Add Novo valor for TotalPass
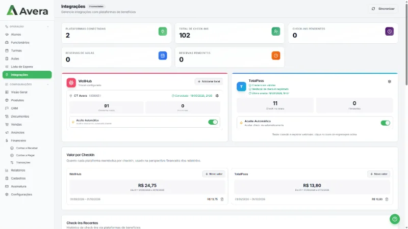 click(x=378, y=174)
